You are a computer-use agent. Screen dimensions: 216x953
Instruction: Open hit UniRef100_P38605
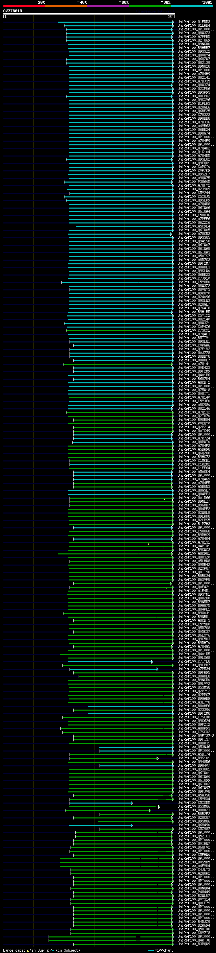[194, 182]
